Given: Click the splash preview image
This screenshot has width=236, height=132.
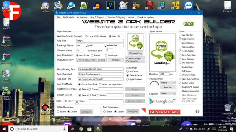Looking at the screenshot, I should point(162,52).
